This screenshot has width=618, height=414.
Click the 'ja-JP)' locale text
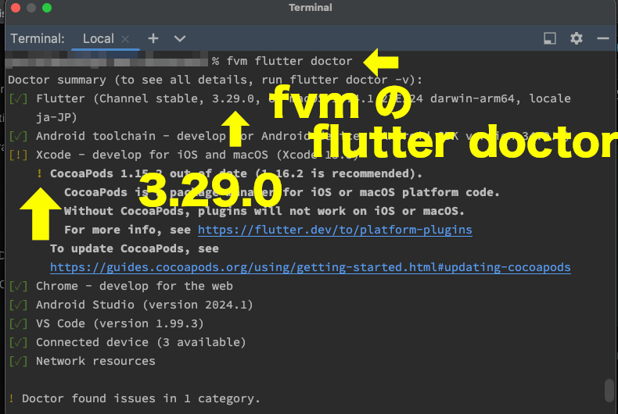click(56, 117)
